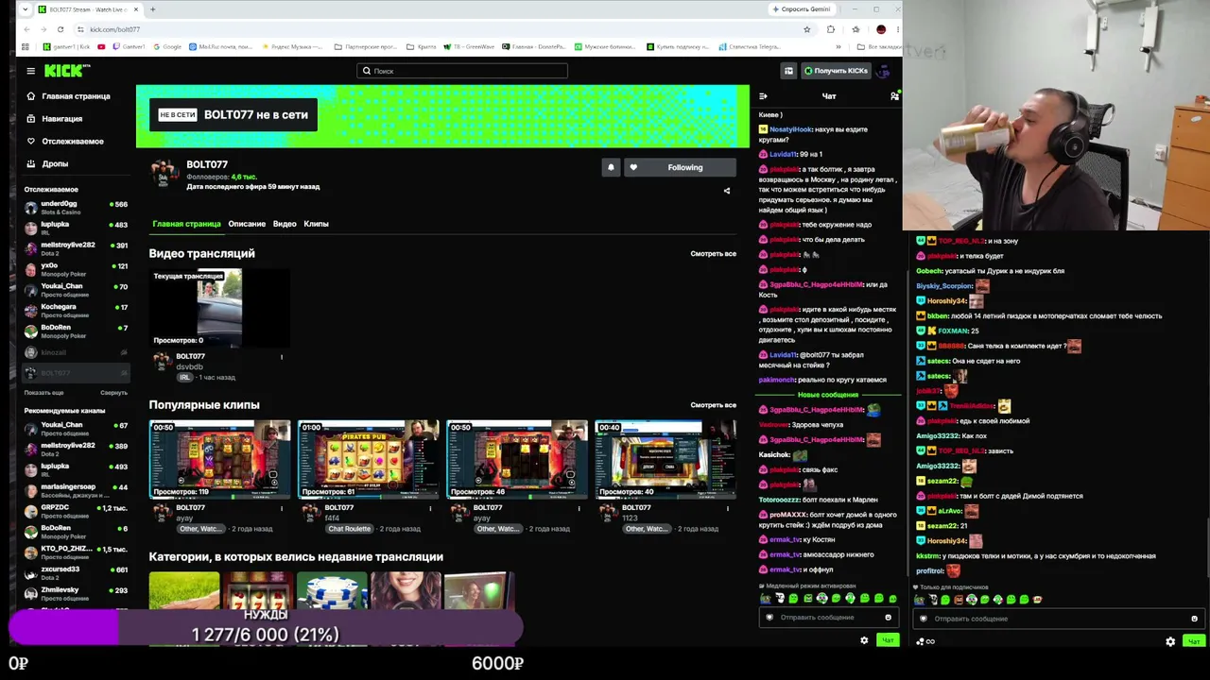
Task: Open options menu for the ayay 119-view clip
Action: (282, 508)
